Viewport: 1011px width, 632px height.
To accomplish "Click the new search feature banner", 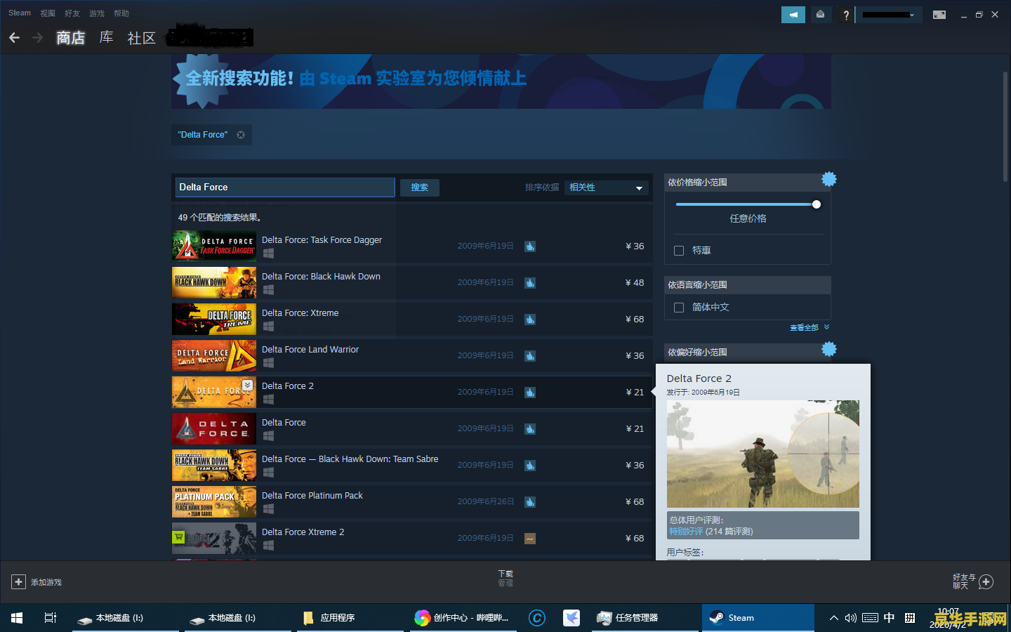I will tap(501, 81).
